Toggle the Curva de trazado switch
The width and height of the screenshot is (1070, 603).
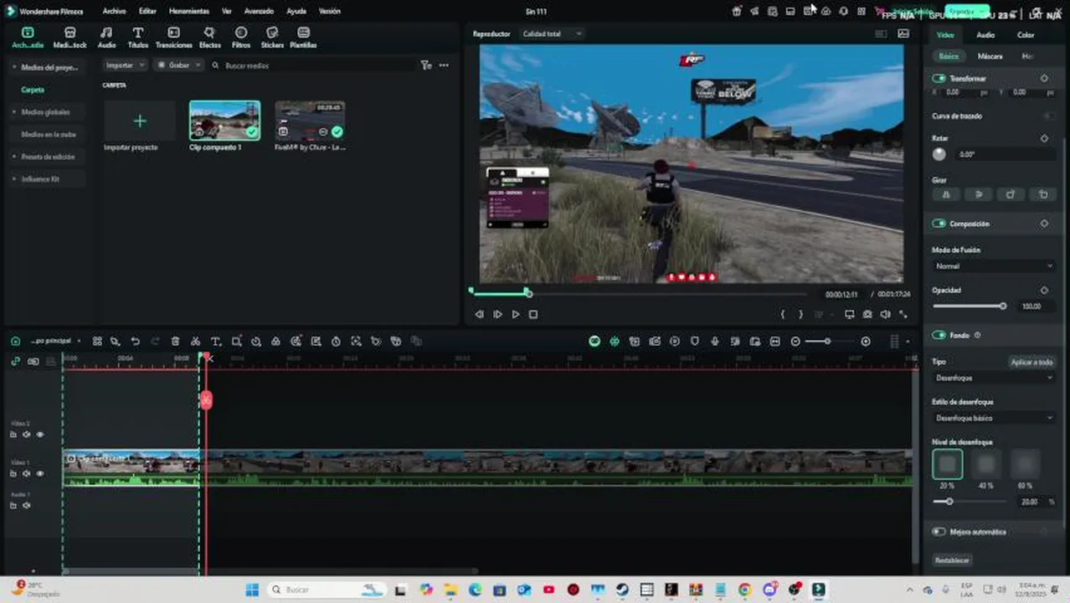[1048, 116]
